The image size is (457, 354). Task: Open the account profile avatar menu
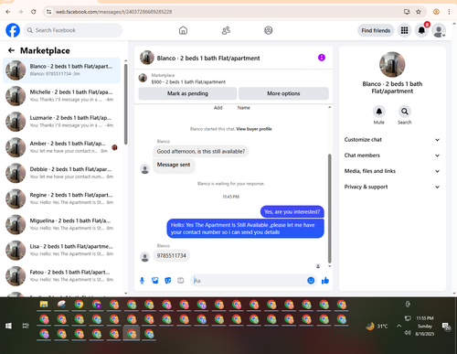(x=439, y=30)
